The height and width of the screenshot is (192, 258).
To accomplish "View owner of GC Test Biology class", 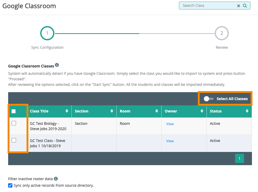I will point(170,124).
